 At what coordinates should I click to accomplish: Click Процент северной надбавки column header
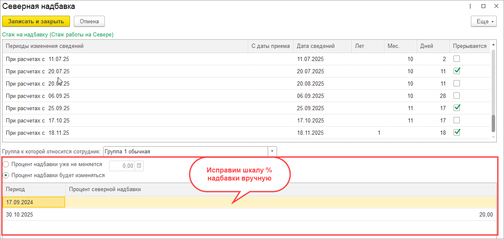coord(281,189)
